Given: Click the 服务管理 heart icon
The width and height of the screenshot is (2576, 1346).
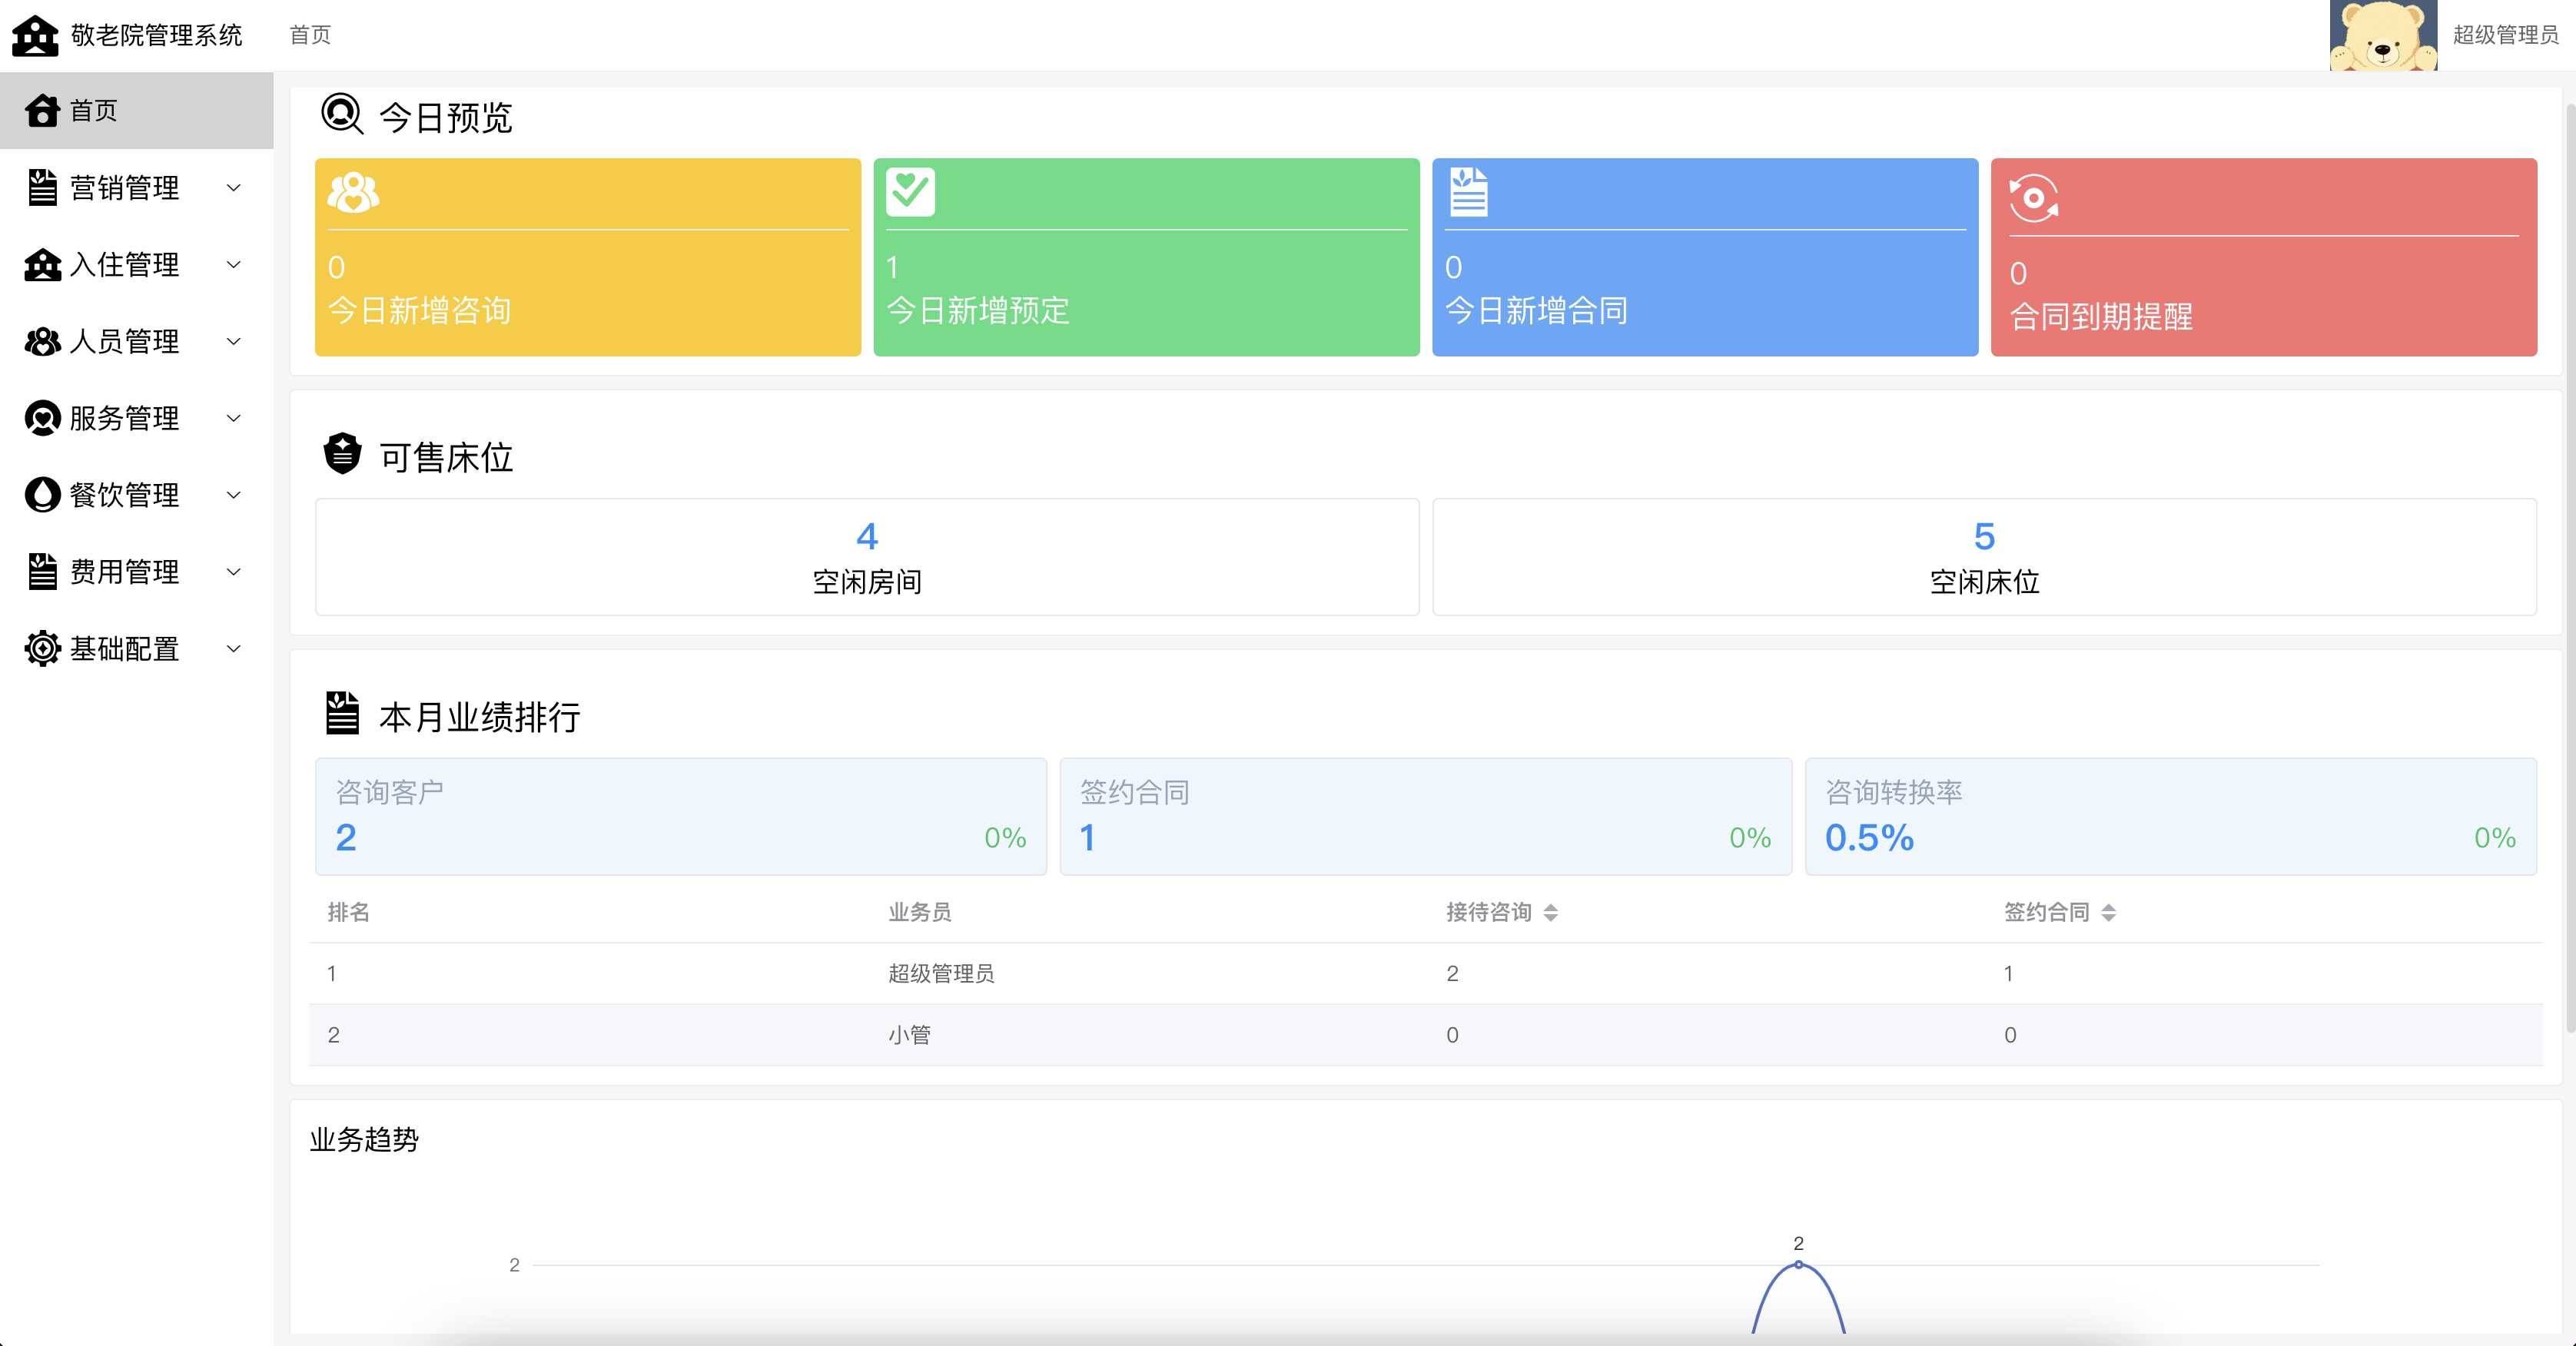Looking at the screenshot, I should pos(42,418).
